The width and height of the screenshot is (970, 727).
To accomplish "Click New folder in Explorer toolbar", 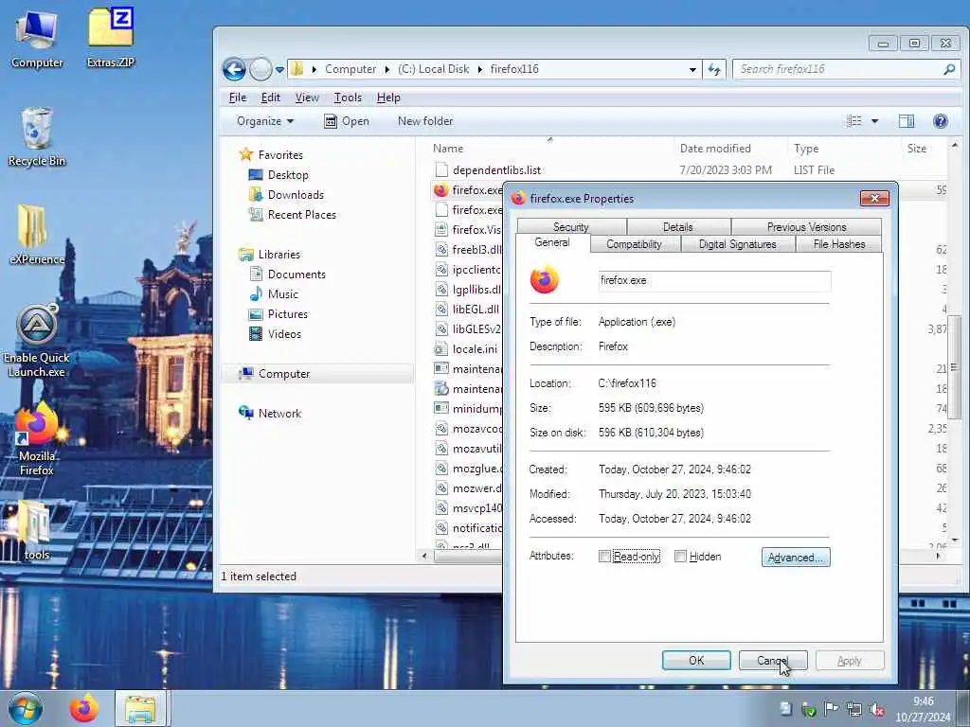I will point(425,121).
